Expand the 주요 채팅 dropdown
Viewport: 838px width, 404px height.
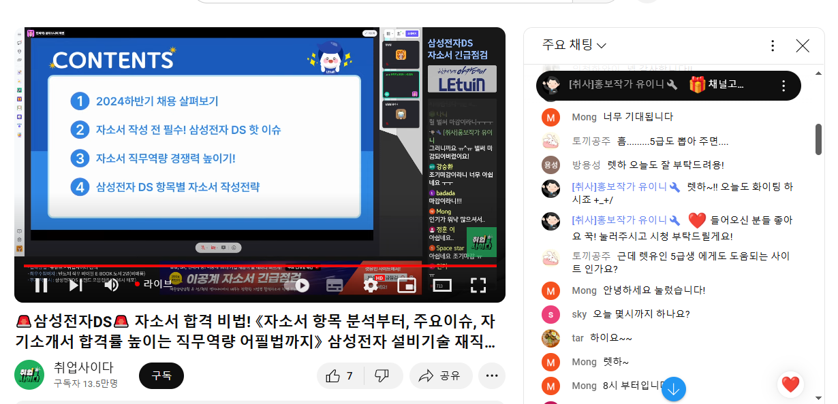pos(574,46)
